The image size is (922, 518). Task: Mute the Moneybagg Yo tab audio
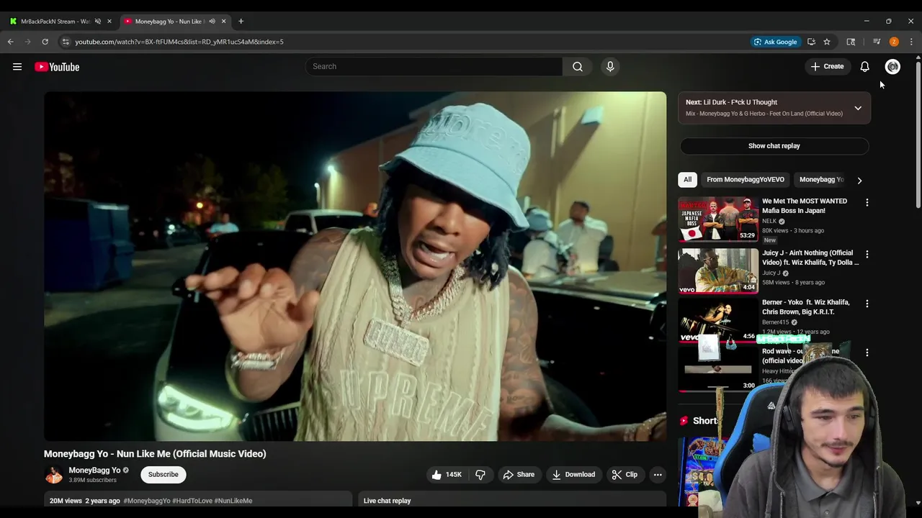point(212,22)
